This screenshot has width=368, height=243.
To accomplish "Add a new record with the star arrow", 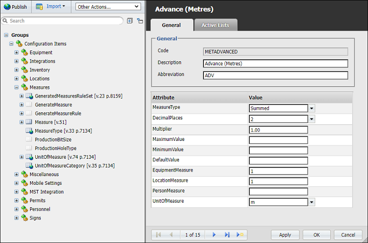I will [240, 234].
